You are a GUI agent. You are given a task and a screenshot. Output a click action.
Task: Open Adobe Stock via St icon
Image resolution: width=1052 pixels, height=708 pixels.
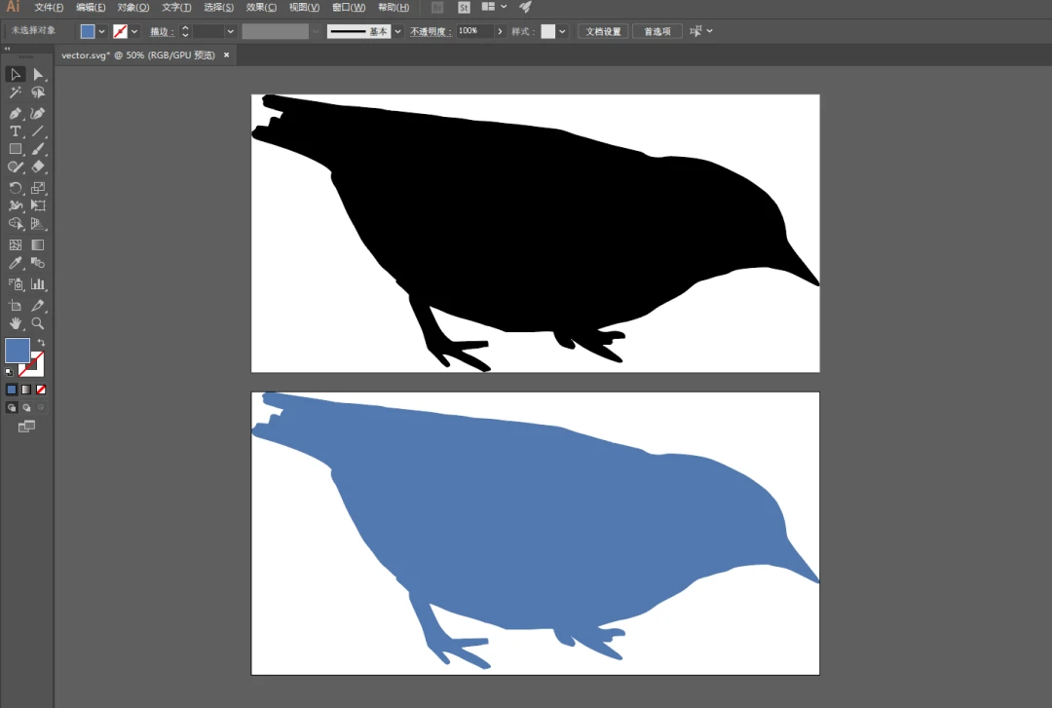click(x=464, y=8)
